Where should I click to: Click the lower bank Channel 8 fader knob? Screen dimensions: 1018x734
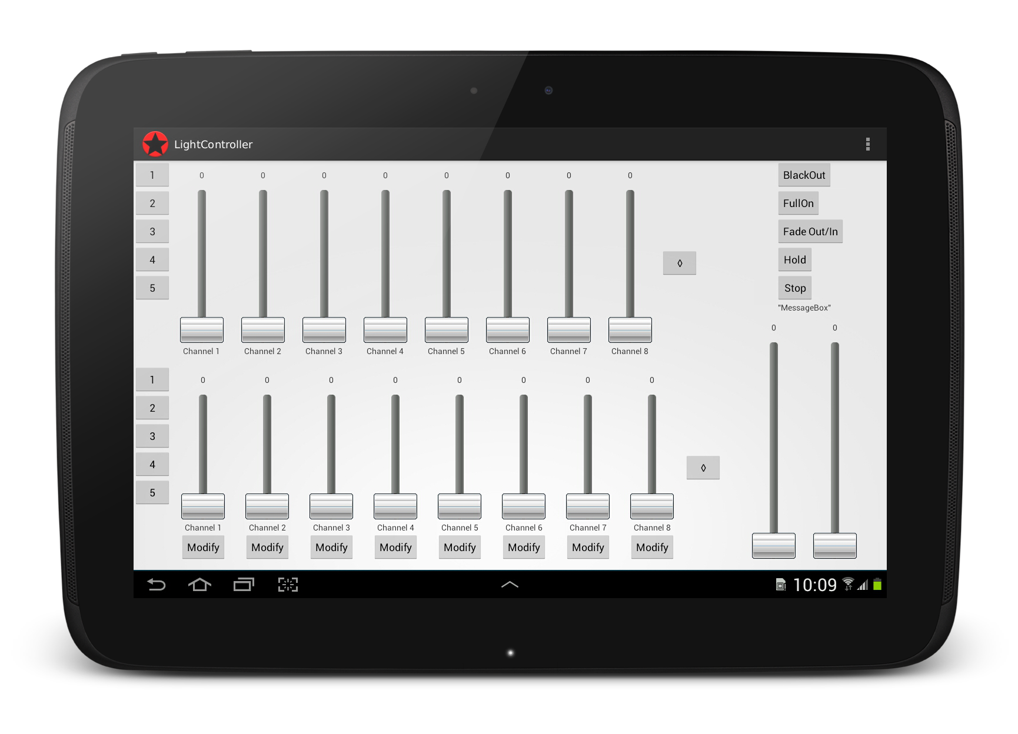(x=652, y=506)
